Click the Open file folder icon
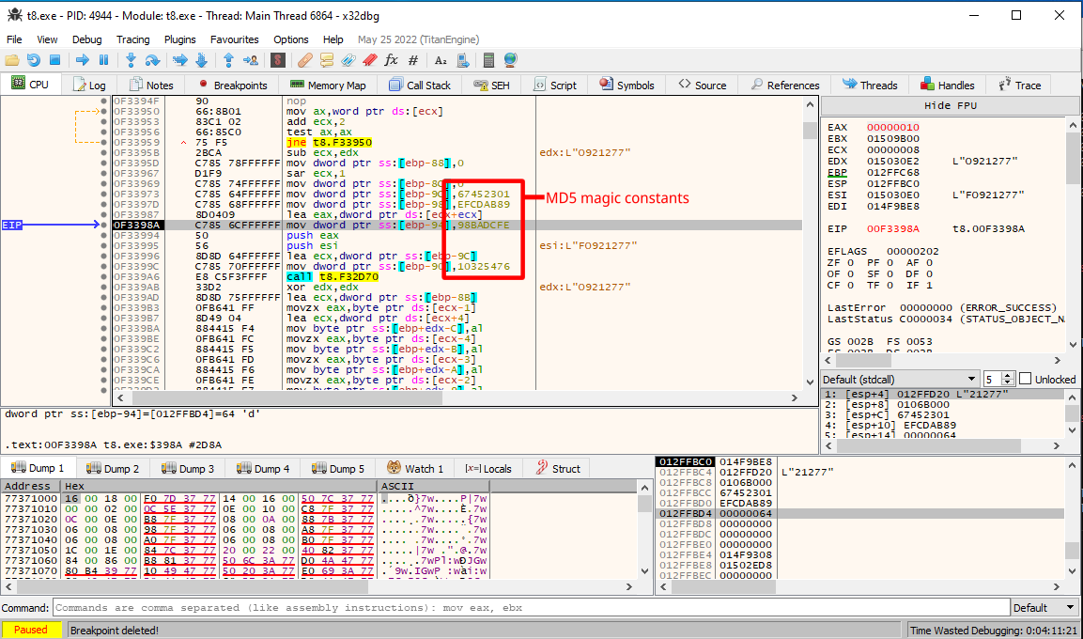This screenshot has height=639, width=1083. (x=12, y=60)
